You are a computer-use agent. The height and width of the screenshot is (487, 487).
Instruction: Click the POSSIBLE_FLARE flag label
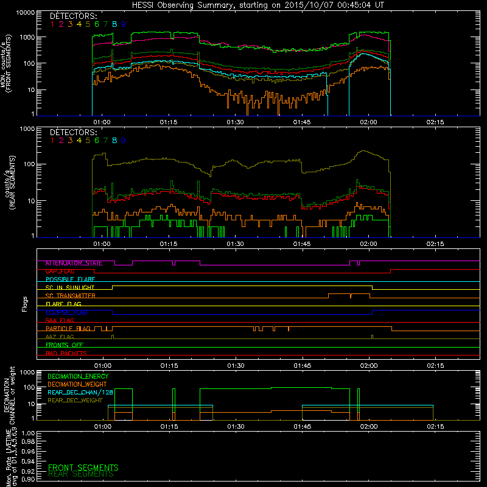click(70, 279)
